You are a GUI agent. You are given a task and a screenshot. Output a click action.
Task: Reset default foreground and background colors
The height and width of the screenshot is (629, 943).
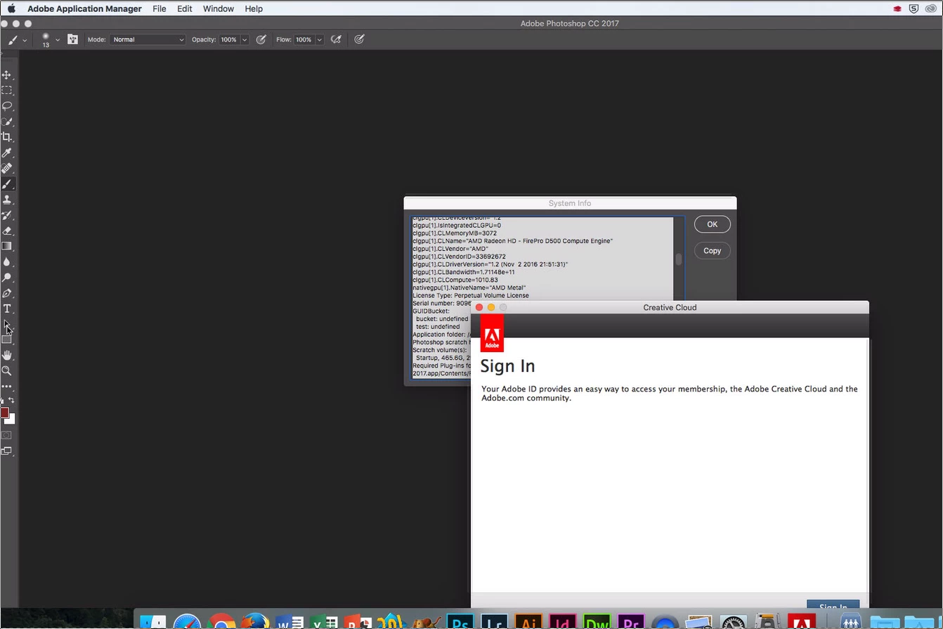point(2,401)
